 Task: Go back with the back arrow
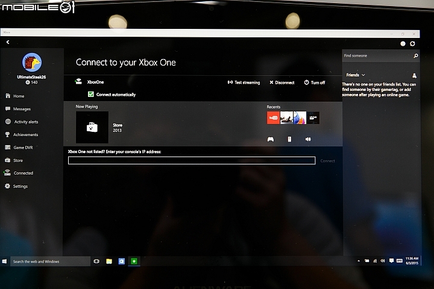pyautogui.click(x=8, y=42)
